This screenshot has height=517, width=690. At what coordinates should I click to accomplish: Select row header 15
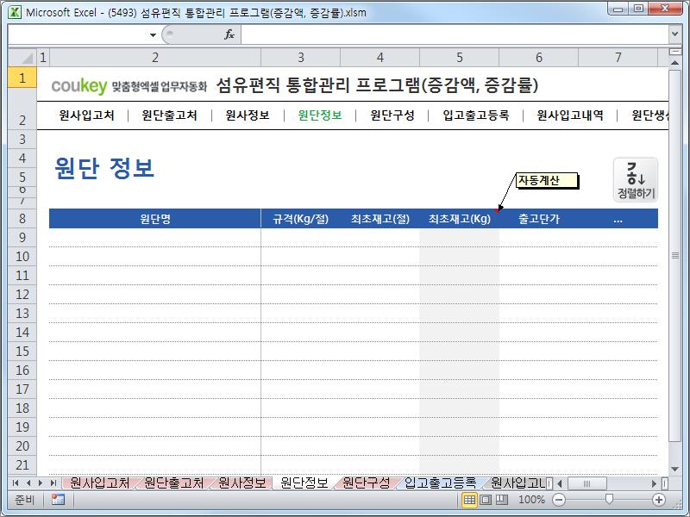22,352
